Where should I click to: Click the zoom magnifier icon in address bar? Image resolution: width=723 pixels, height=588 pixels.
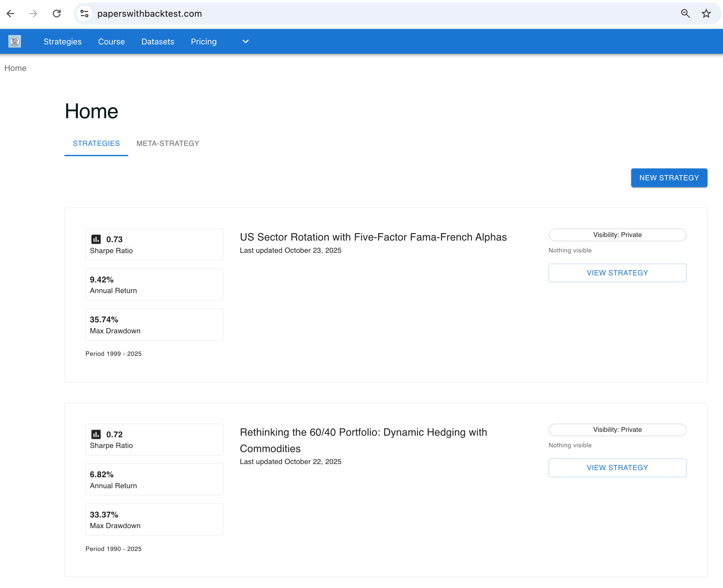pos(685,14)
